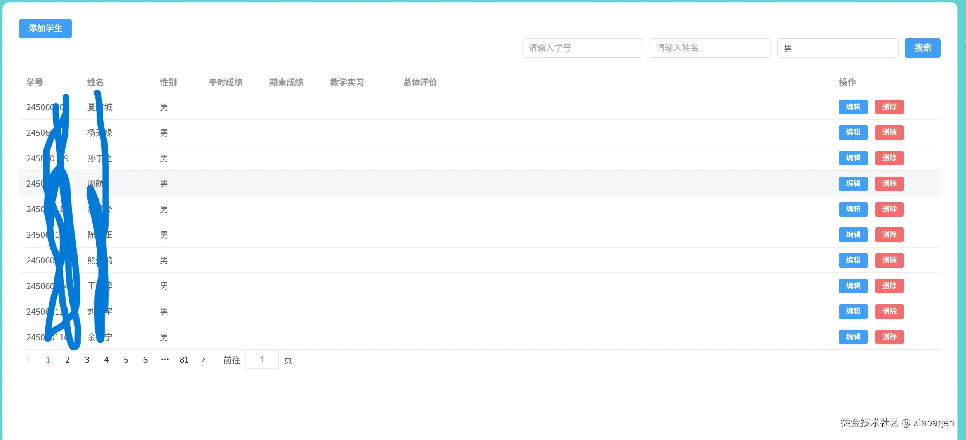
Task: Edit the first student row
Action: [x=853, y=107]
